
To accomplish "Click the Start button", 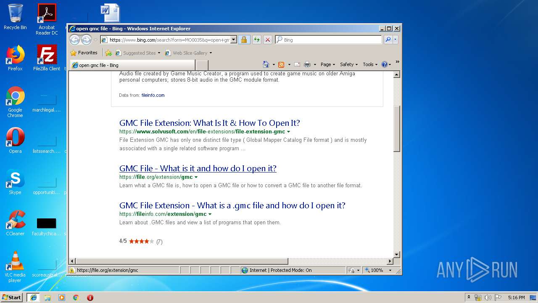I will (x=12, y=297).
